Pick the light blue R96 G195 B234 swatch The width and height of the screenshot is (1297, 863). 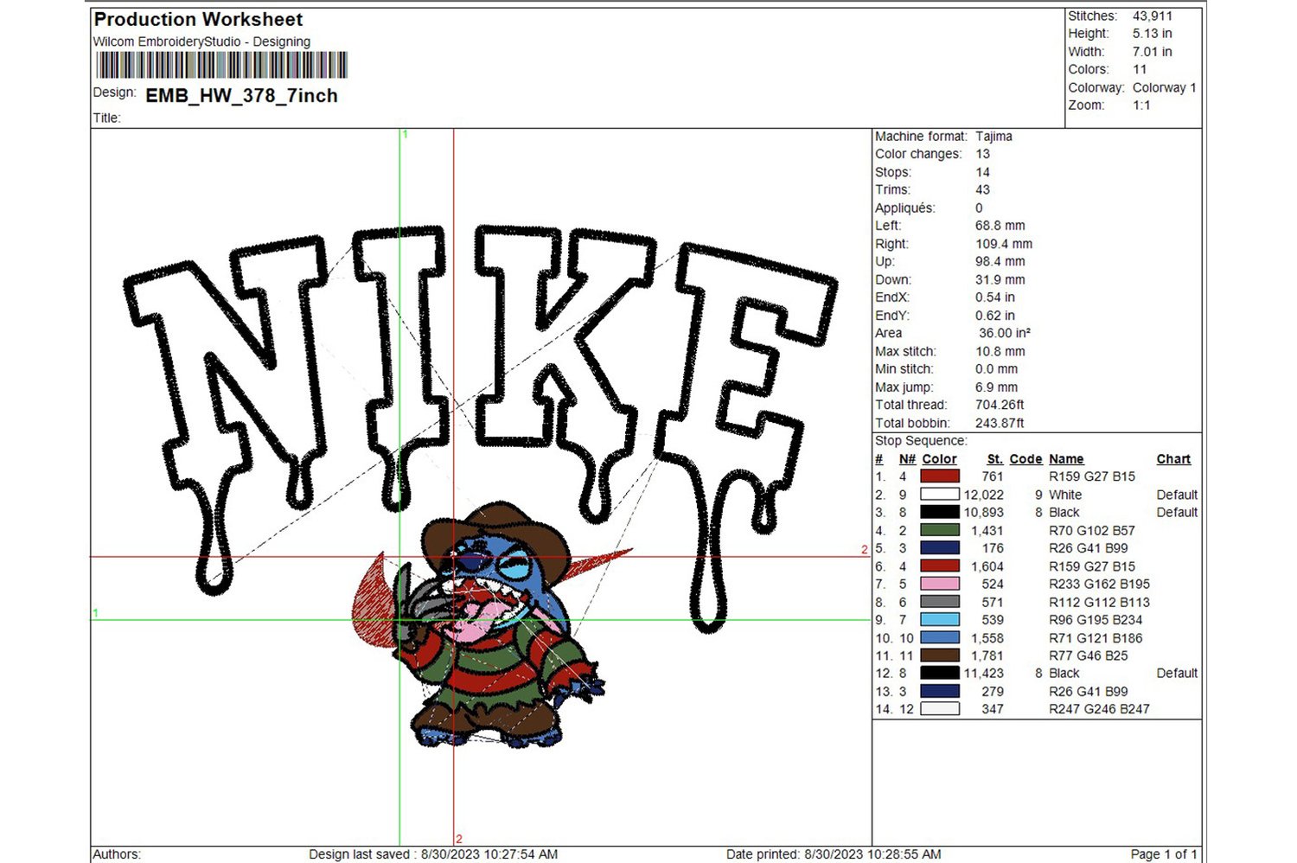click(x=940, y=620)
